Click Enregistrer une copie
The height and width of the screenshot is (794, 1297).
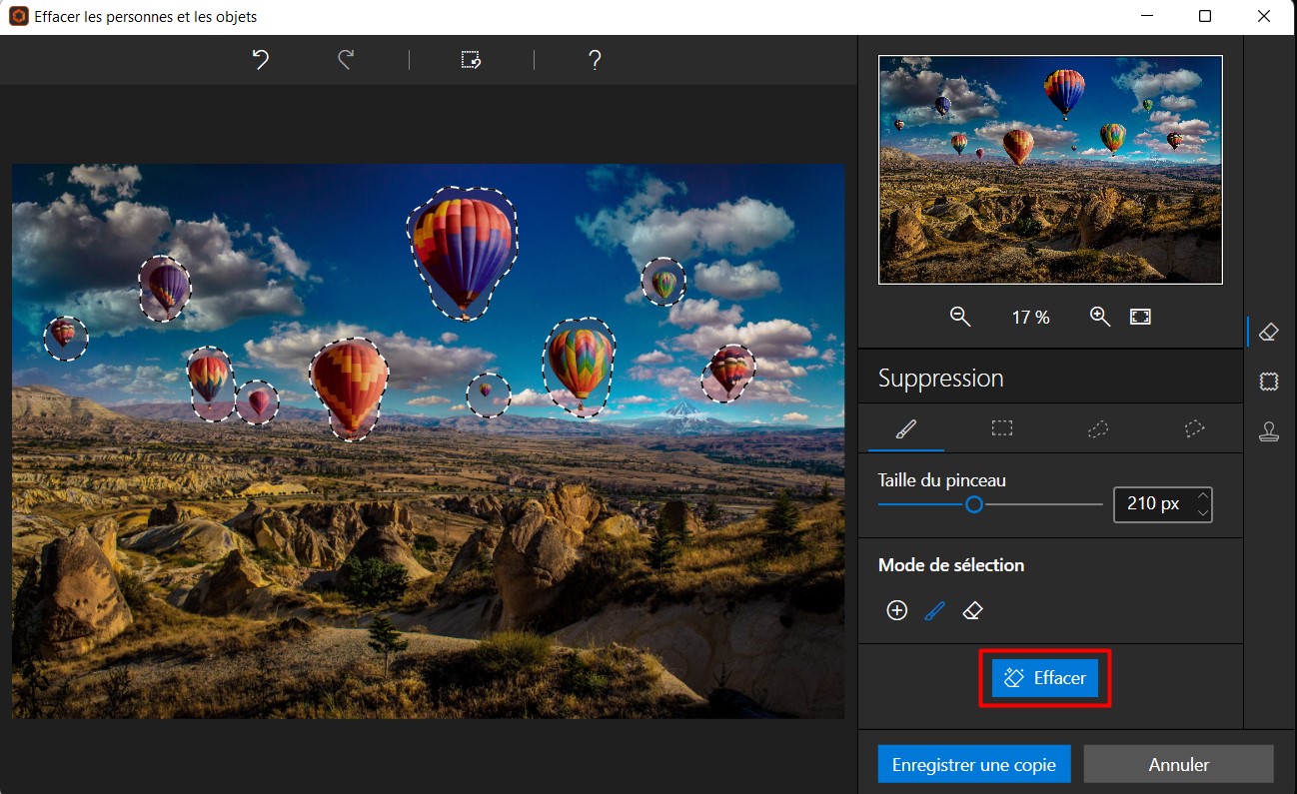(x=974, y=765)
